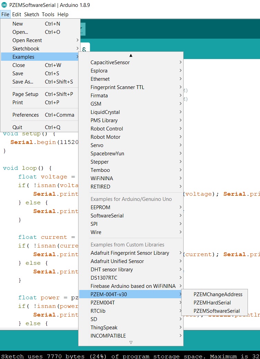The height and width of the screenshot is (359, 260).
Task: Click 'void loop()' line in editor
Action: click(x=27, y=168)
